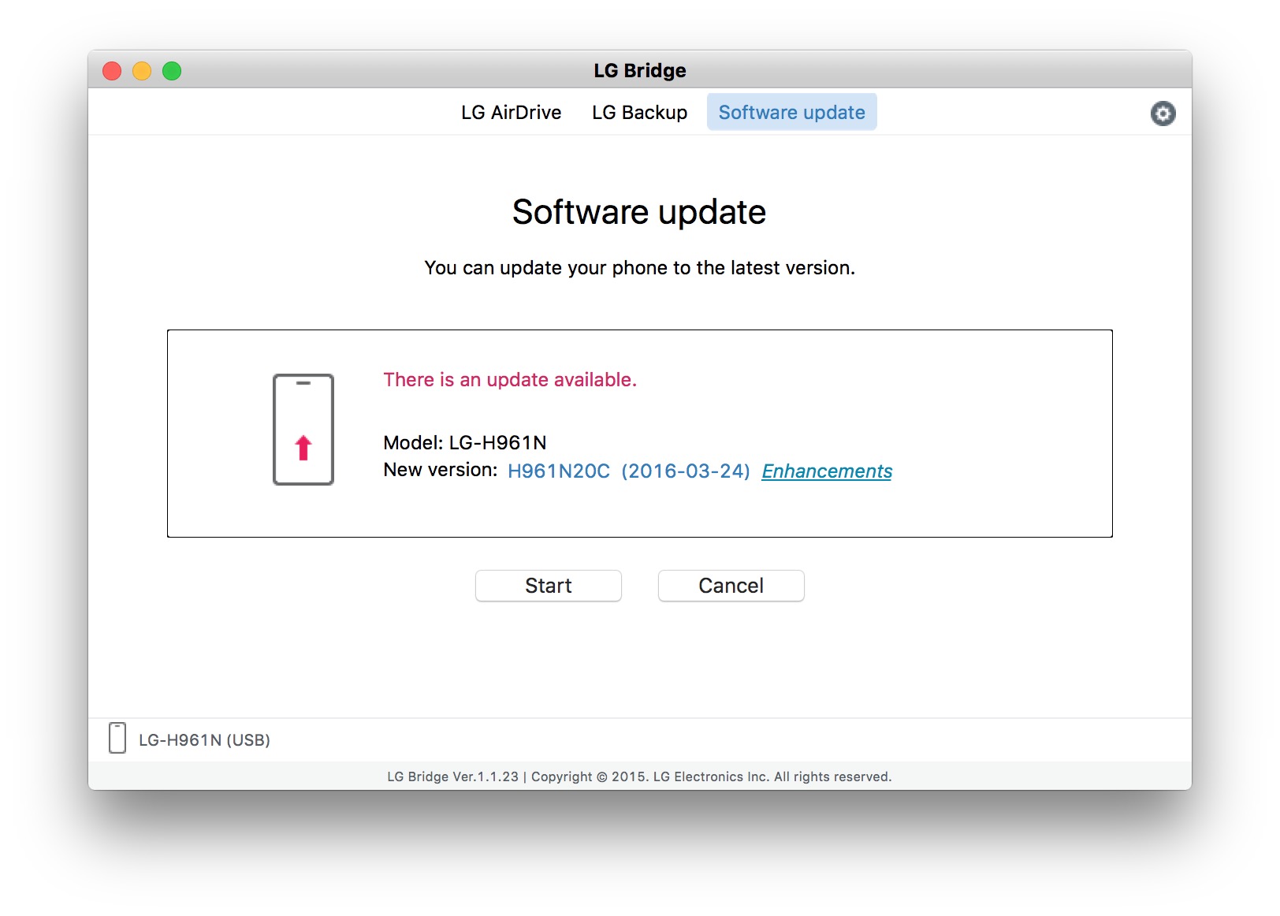Minimize the LG Bridge window

142,71
